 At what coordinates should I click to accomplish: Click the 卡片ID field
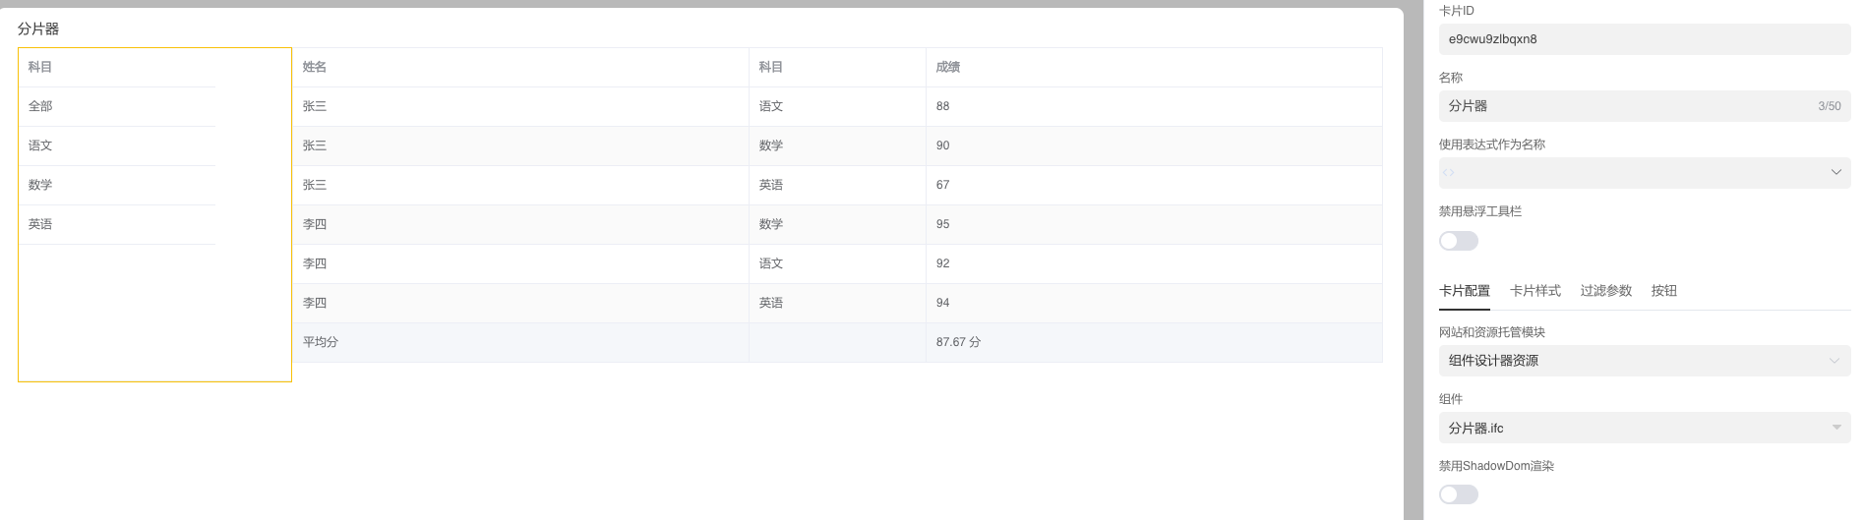pos(1643,39)
